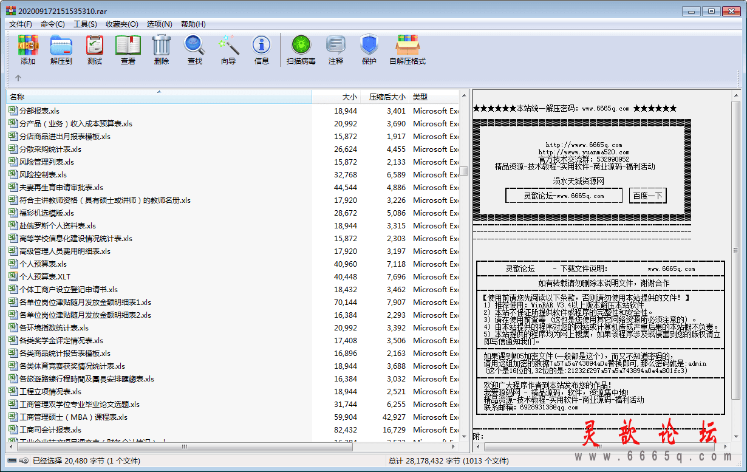Click the horizontal scrollbar left arrow
Image resolution: width=747 pixels, height=472 pixels.
coord(11,447)
